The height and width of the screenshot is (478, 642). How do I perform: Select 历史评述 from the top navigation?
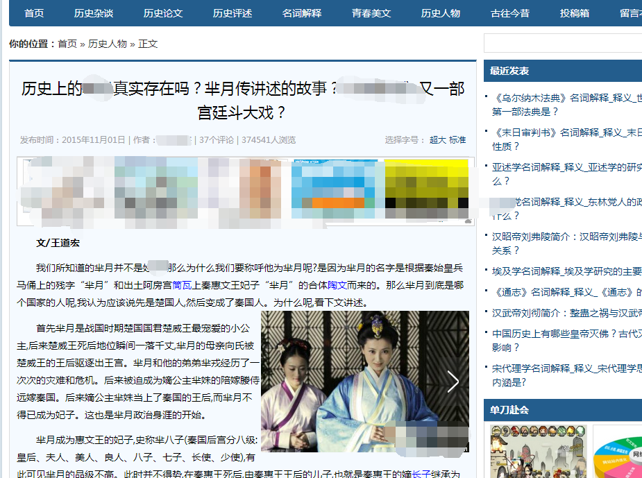coord(232,13)
